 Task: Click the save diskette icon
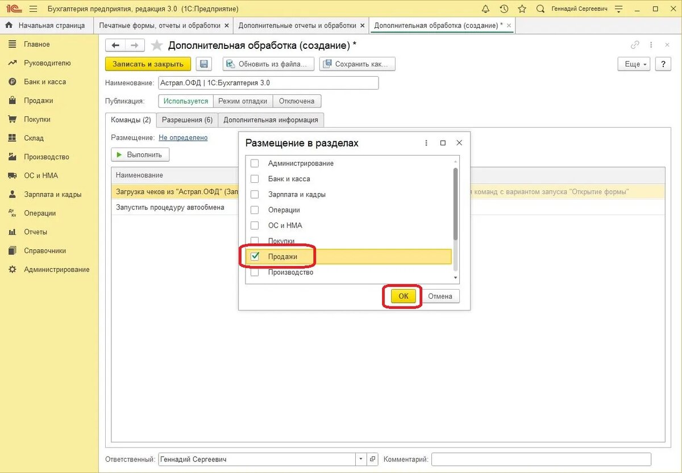click(x=204, y=64)
